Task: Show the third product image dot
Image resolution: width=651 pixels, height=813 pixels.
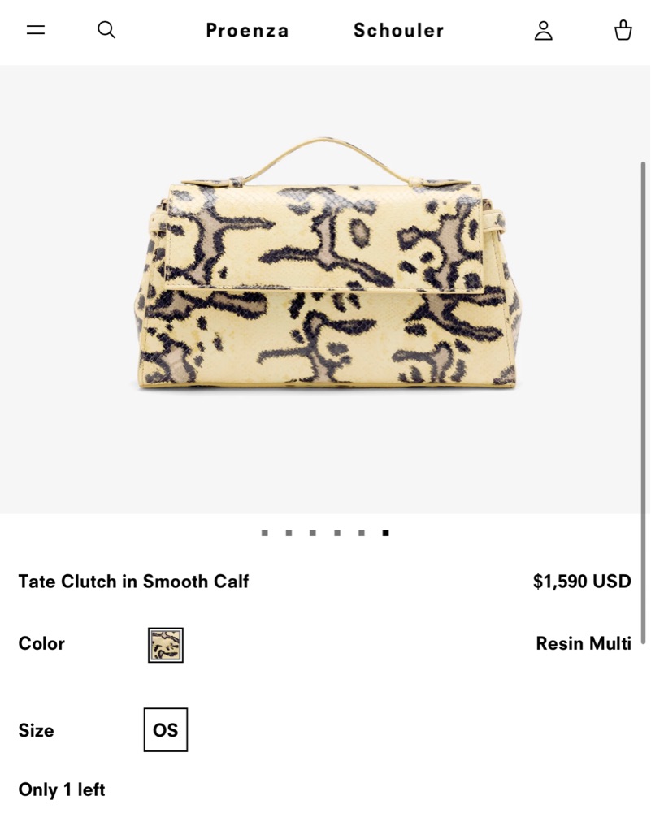Action: point(313,533)
